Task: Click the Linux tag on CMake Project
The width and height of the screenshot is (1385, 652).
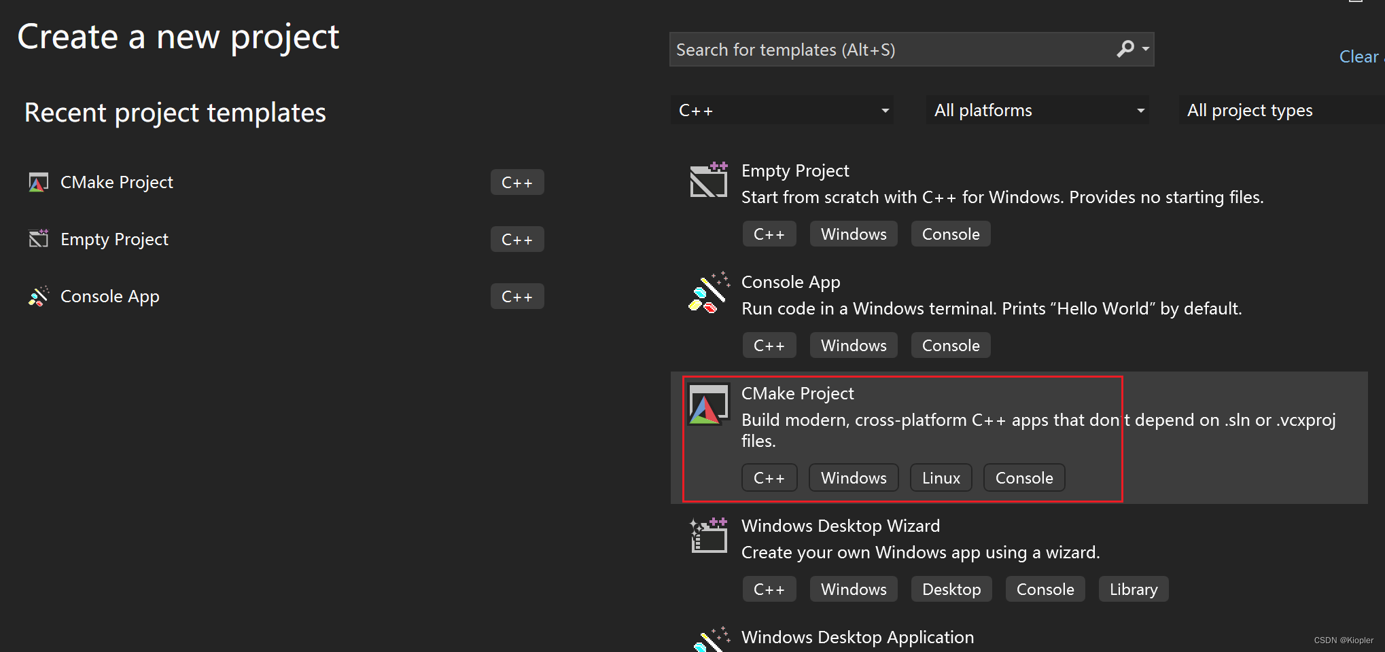Action: pyautogui.click(x=941, y=477)
